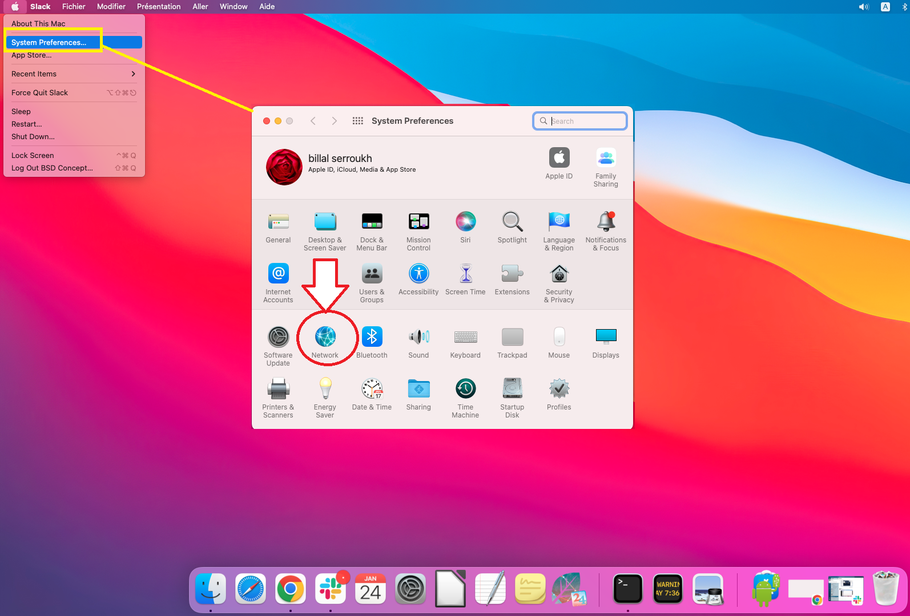Open Bluetooth settings
910x616 pixels.
(372, 337)
